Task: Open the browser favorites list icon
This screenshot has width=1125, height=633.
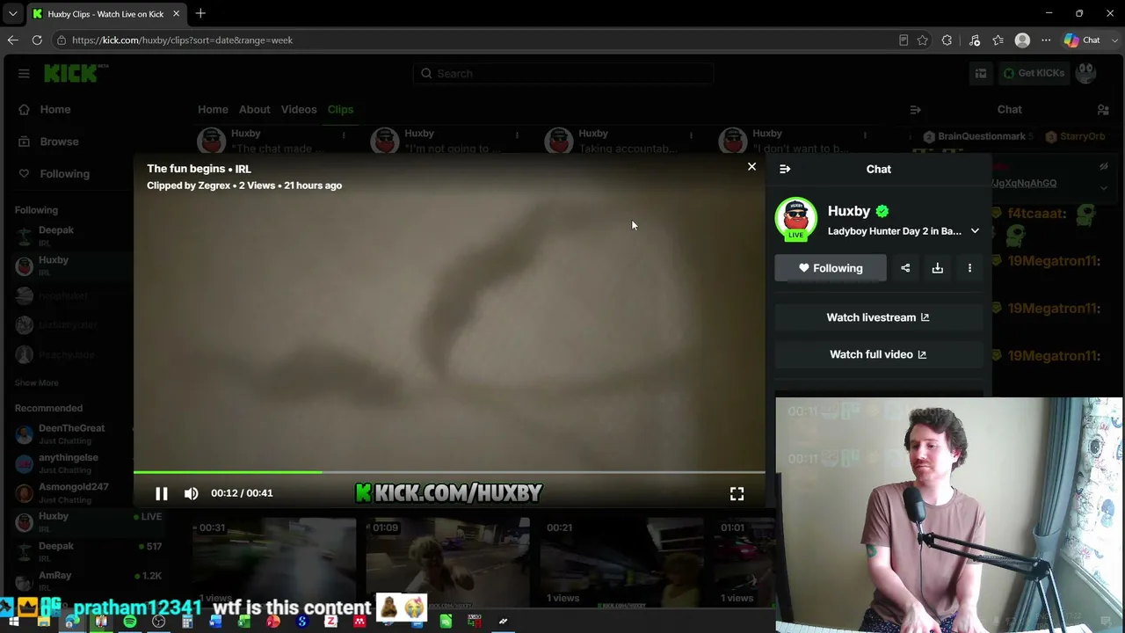Action: tap(998, 40)
